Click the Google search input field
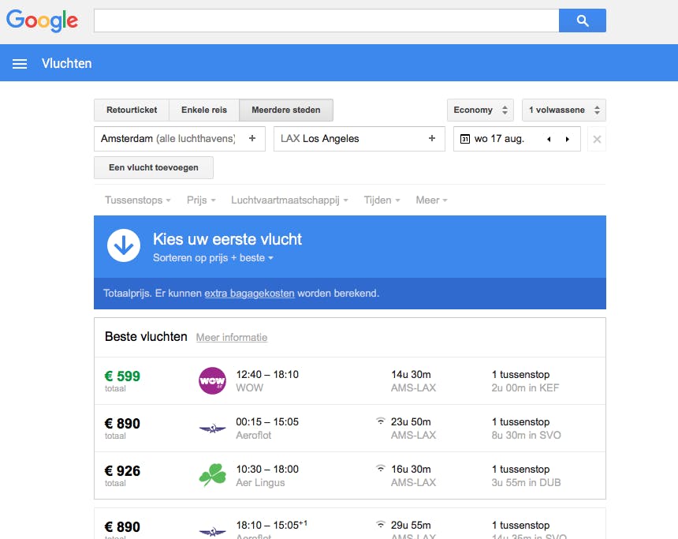The height and width of the screenshot is (539, 678). 326,21
